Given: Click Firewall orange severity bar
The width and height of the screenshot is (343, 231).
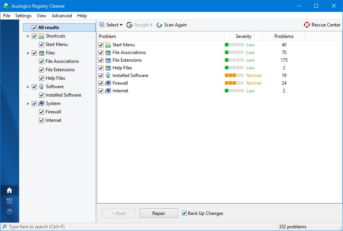Looking at the screenshot, I should [234, 83].
